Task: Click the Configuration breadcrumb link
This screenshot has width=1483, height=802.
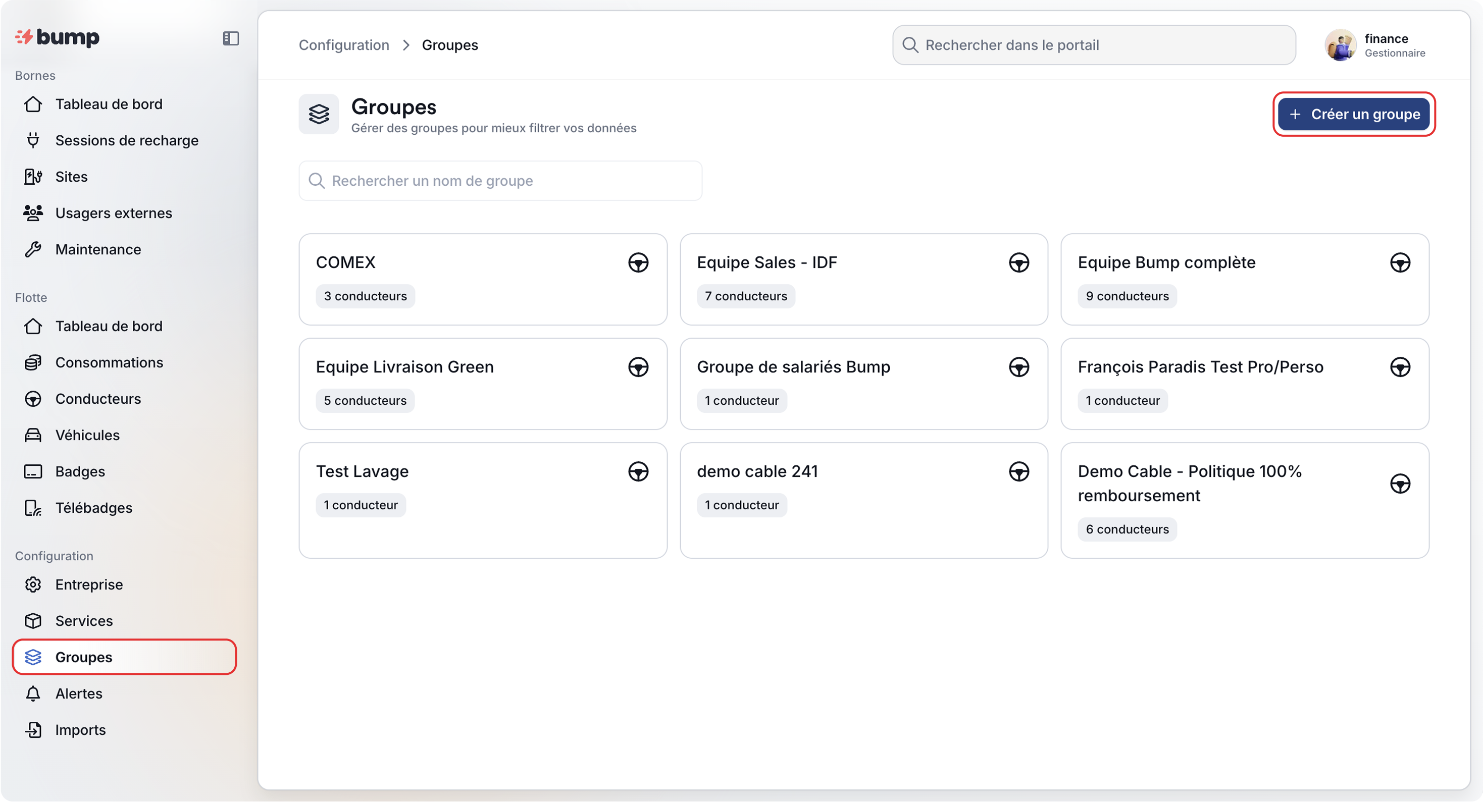Action: coord(344,45)
